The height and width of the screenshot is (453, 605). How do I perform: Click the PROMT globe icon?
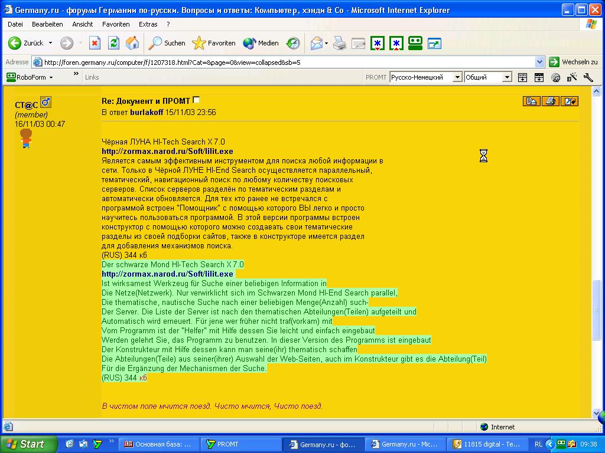(555, 77)
